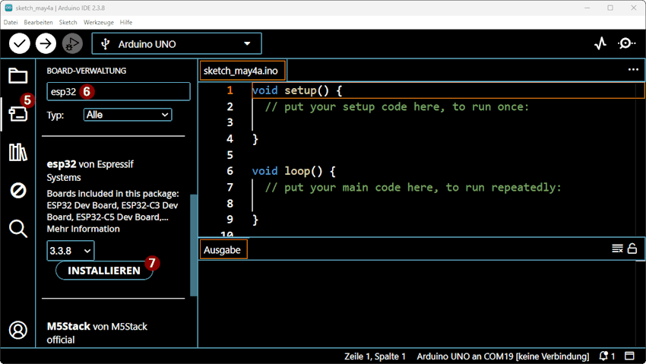The width and height of the screenshot is (646, 364).
Task: Open the Typ filter dropdown showing Alle
Action: [128, 115]
